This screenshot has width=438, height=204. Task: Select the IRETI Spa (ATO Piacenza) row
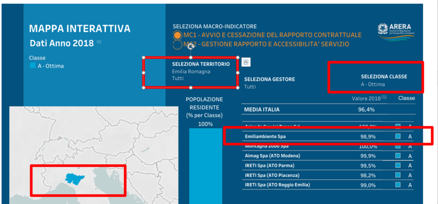[x=328, y=175]
